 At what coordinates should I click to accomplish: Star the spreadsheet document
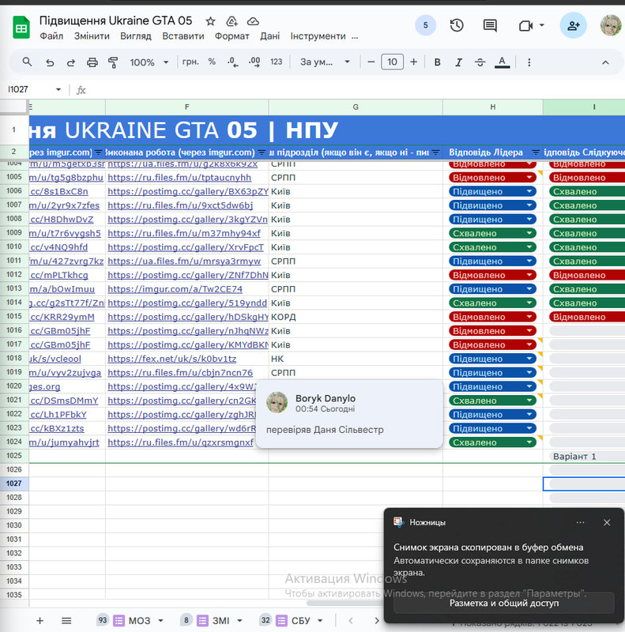click(x=210, y=21)
